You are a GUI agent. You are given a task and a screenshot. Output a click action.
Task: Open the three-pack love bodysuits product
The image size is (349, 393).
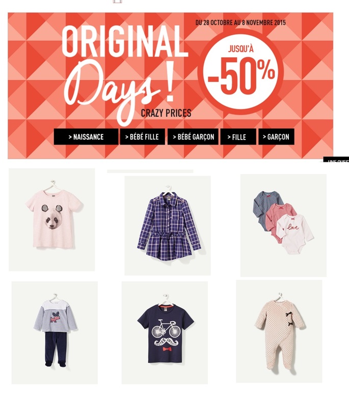pos(283,225)
